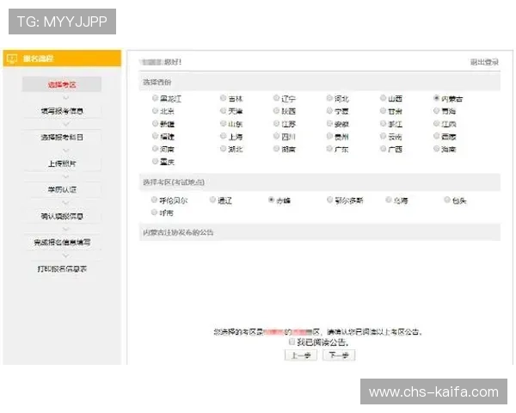516x413 pixels.
Task: Select 陕西 province option
Action: (x=276, y=111)
